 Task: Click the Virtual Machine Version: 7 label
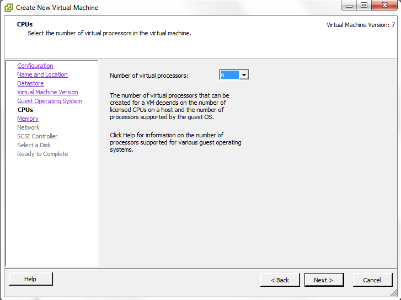click(x=361, y=25)
